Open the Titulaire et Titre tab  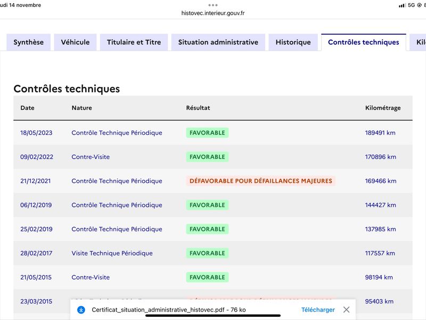tap(134, 42)
